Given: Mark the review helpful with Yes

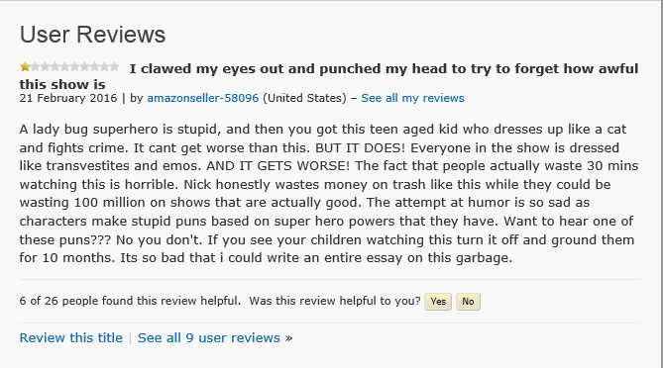Looking at the screenshot, I should click(438, 302).
